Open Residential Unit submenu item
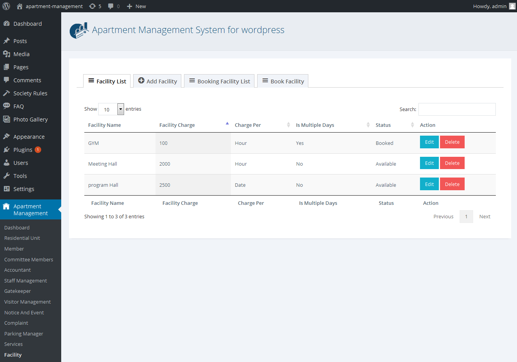Viewport: 517px width, 362px height. tap(22, 238)
